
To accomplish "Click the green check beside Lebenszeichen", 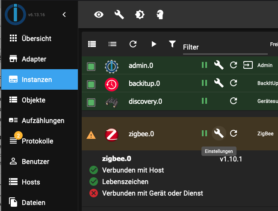I will [x=94, y=182].
